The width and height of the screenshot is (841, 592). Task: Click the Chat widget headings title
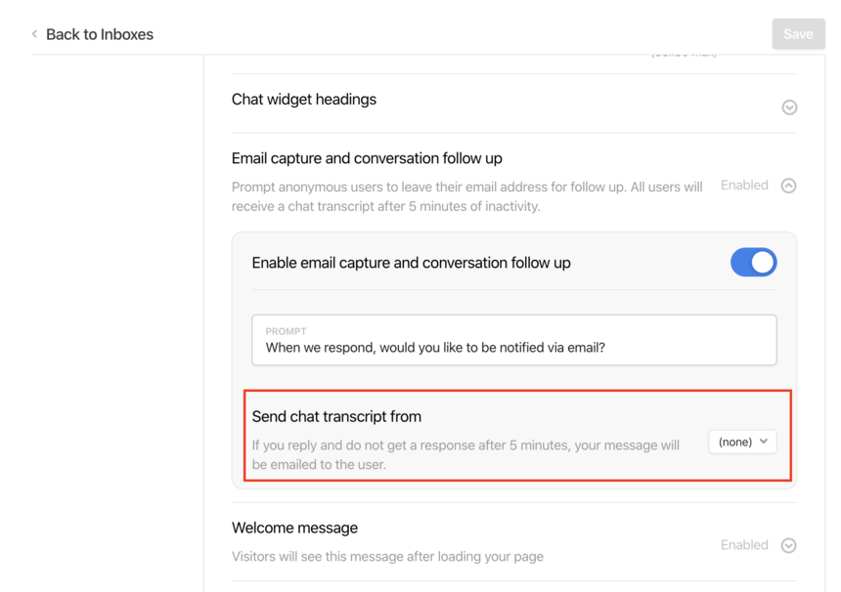303,99
